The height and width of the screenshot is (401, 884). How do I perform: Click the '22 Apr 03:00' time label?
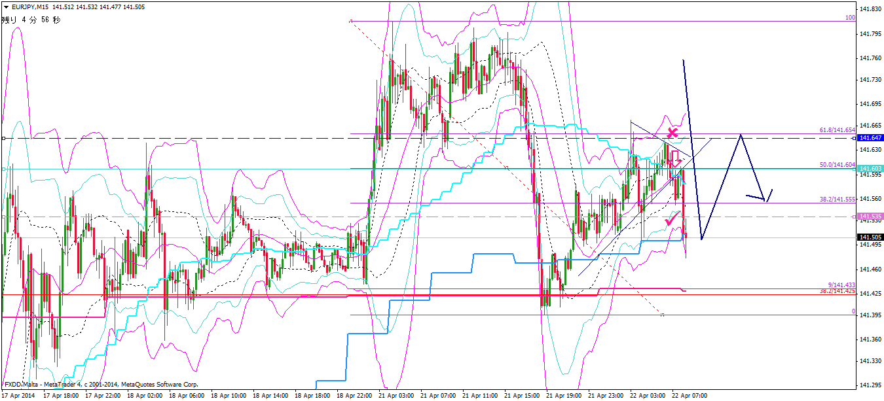[x=648, y=396]
